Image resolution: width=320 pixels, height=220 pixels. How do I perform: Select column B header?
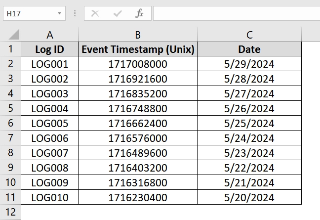[138, 35]
